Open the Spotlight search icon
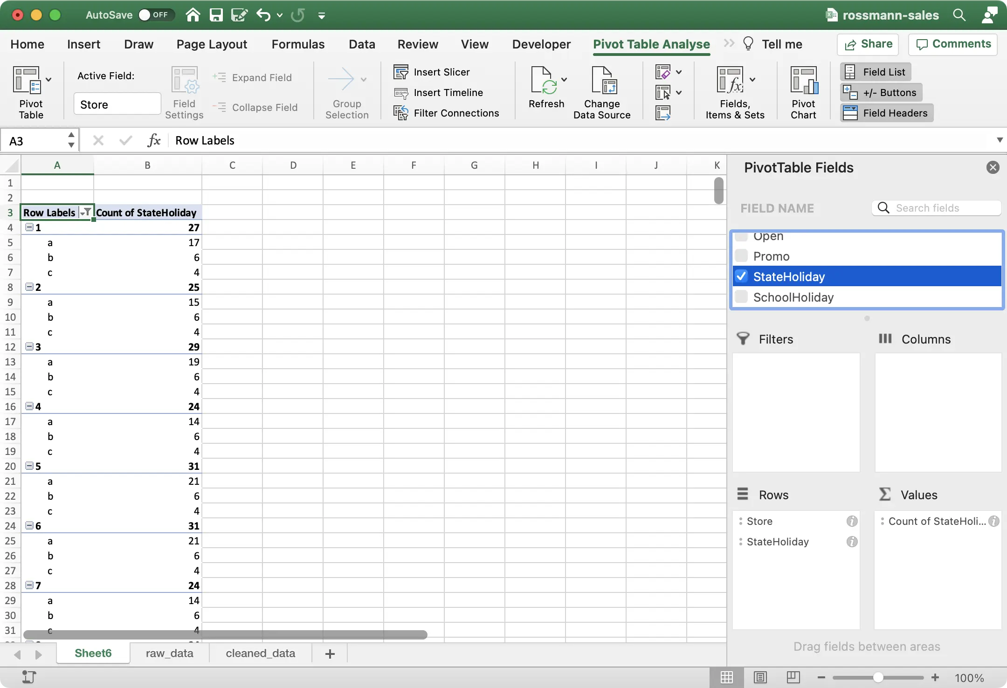 point(959,15)
